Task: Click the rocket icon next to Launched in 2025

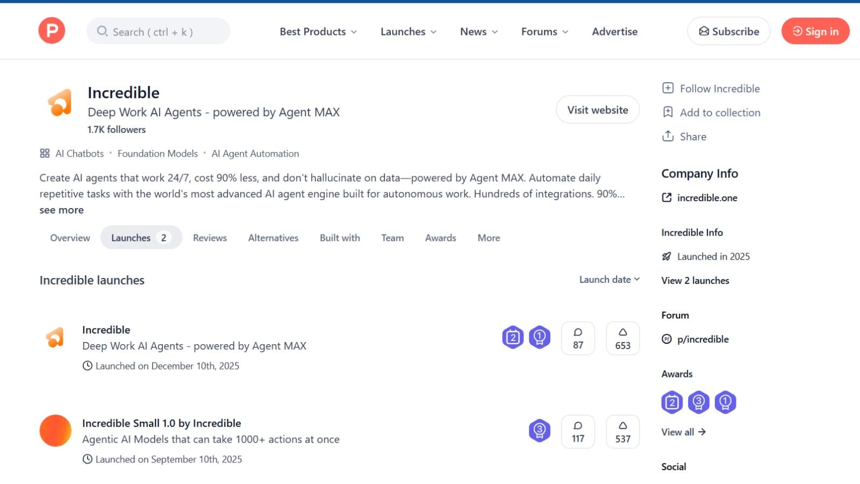Action: pos(666,257)
